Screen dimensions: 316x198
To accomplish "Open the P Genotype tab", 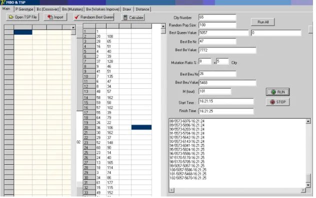I will 25,10.
